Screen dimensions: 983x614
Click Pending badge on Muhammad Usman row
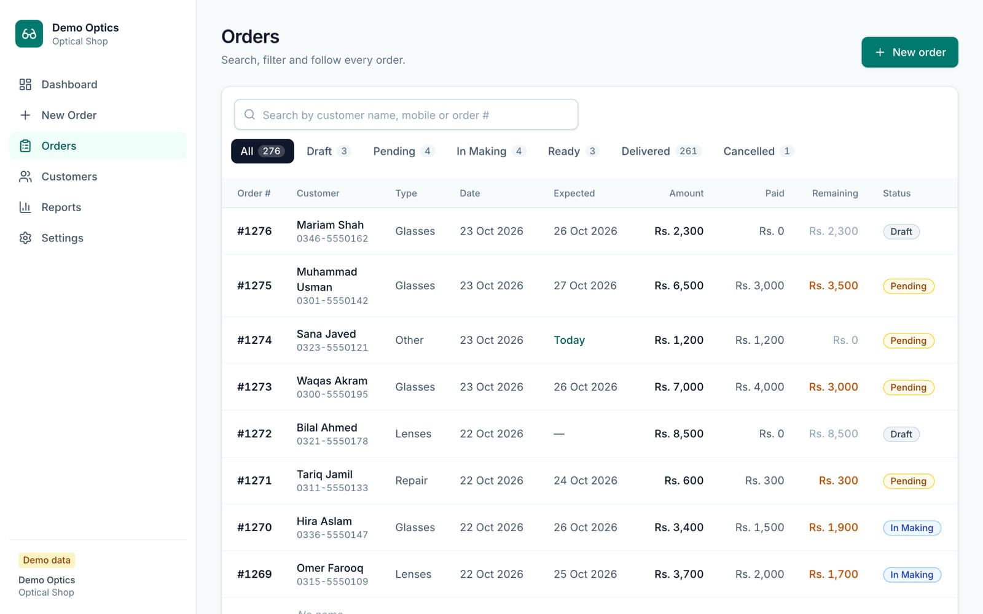coord(908,286)
